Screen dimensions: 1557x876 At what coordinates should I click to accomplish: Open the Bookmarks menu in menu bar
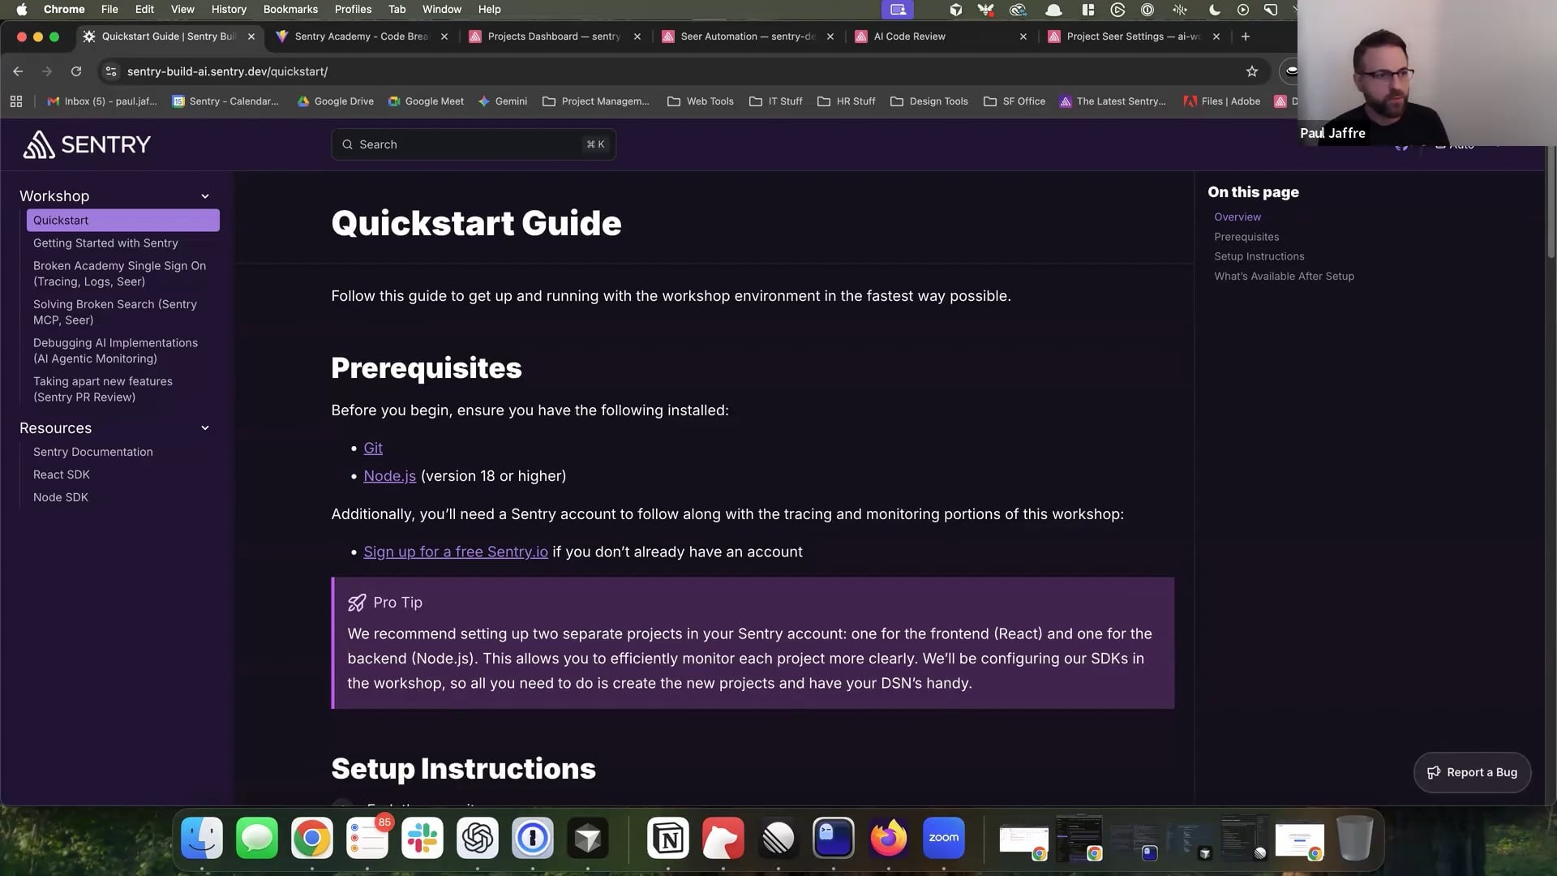pyautogui.click(x=290, y=9)
